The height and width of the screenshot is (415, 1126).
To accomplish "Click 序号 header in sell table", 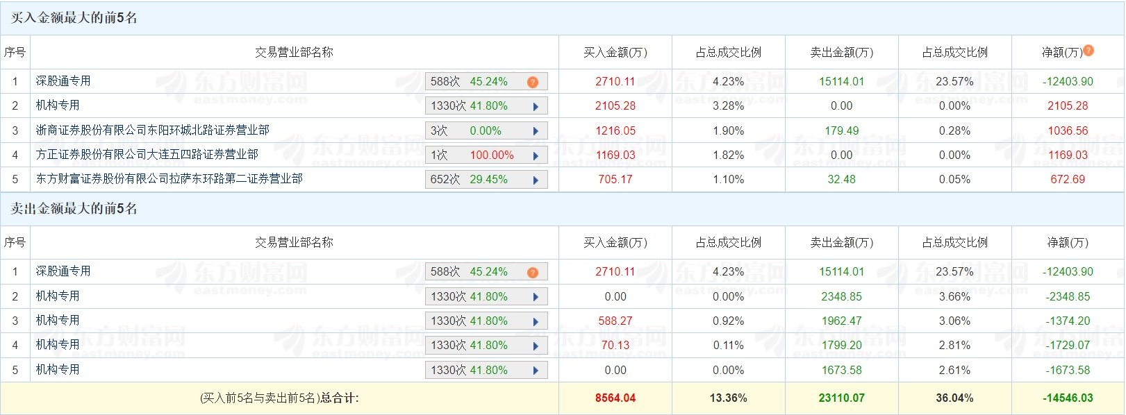I will click(15, 243).
